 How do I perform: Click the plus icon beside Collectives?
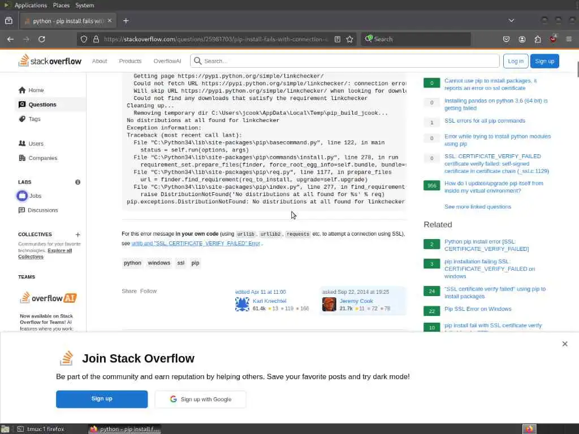click(77, 235)
